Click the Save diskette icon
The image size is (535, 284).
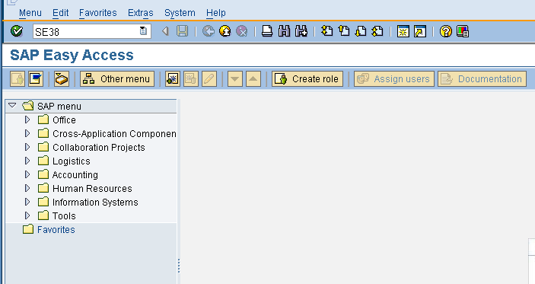tap(182, 31)
